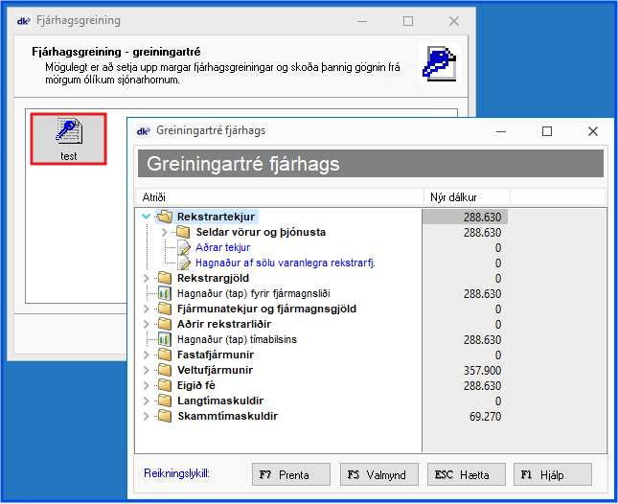Select the Langtímaskuldir tree item
This screenshot has height=504, width=618.
pyautogui.click(x=220, y=401)
